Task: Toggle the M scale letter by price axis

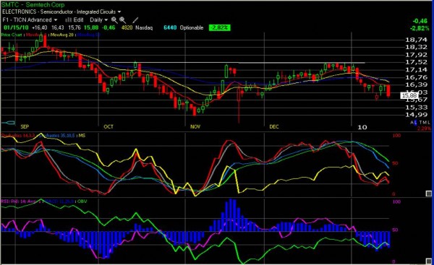Action: (x=425, y=123)
